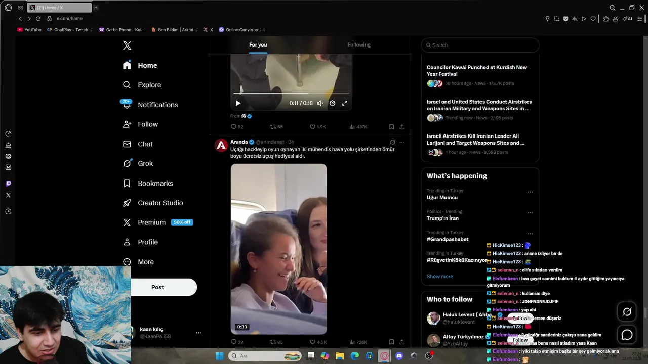Open Explore in the X sidebar

click(142, 85)
